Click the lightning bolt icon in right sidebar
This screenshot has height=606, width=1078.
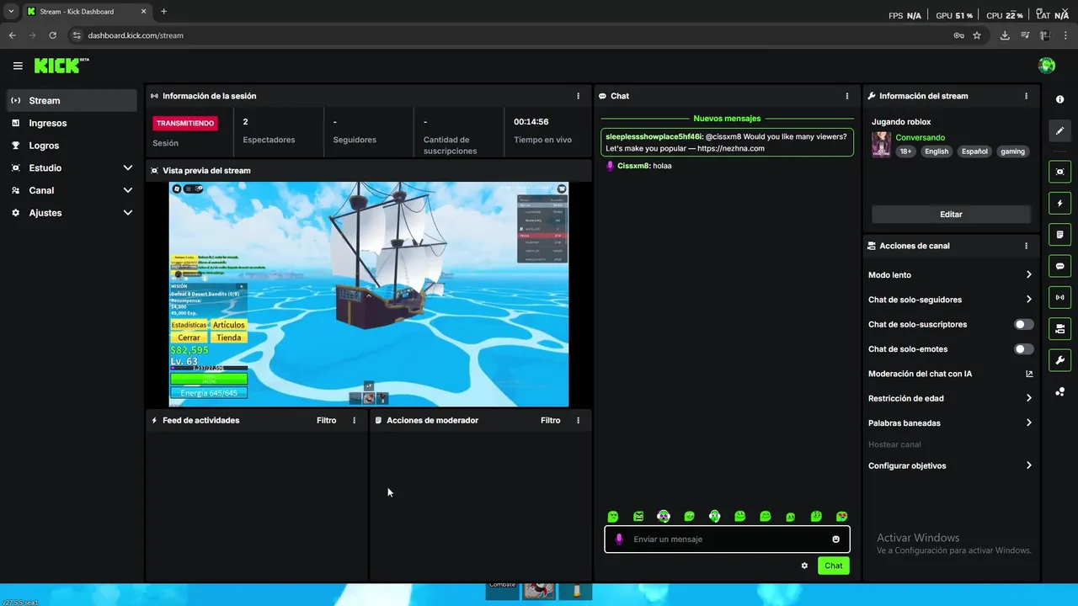click(1059, 203)
